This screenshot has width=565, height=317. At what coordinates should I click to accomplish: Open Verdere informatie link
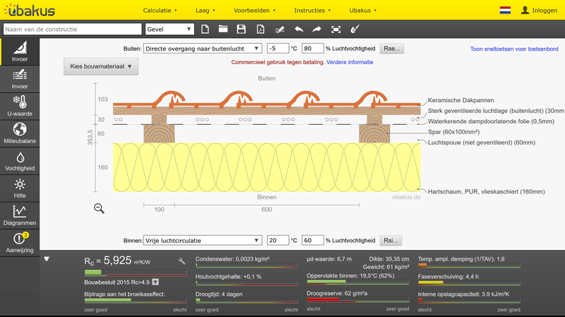pos(350,62)
